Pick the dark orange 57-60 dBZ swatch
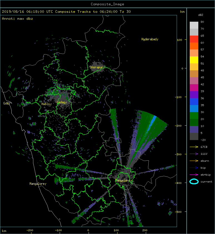 coord(194,46)
